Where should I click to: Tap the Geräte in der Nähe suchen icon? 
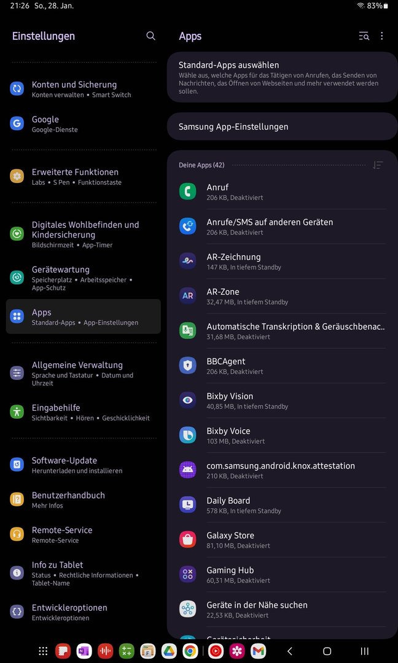pos(187,609)
